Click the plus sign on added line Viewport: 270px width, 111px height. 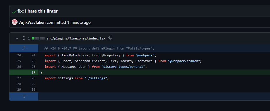tap(41, 73)
